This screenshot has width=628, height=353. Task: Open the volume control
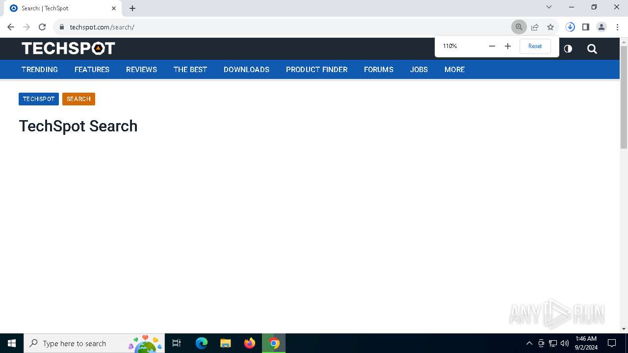(x=565, y=343)
